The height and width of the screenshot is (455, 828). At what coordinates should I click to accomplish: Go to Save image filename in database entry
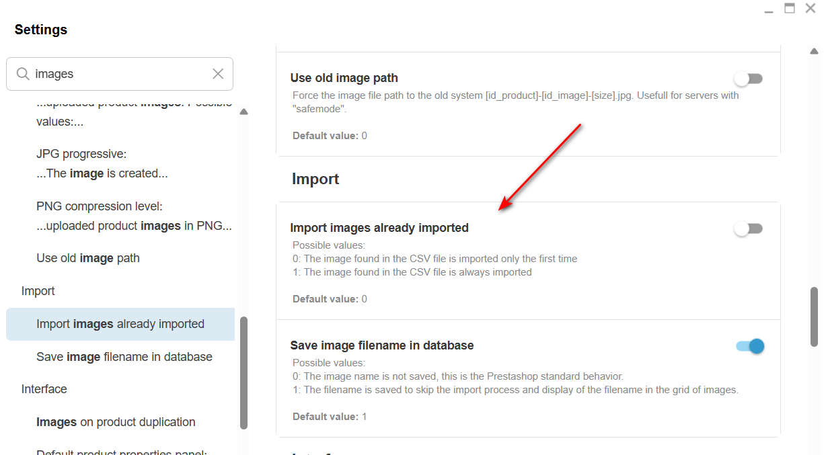tap(124, 357)
